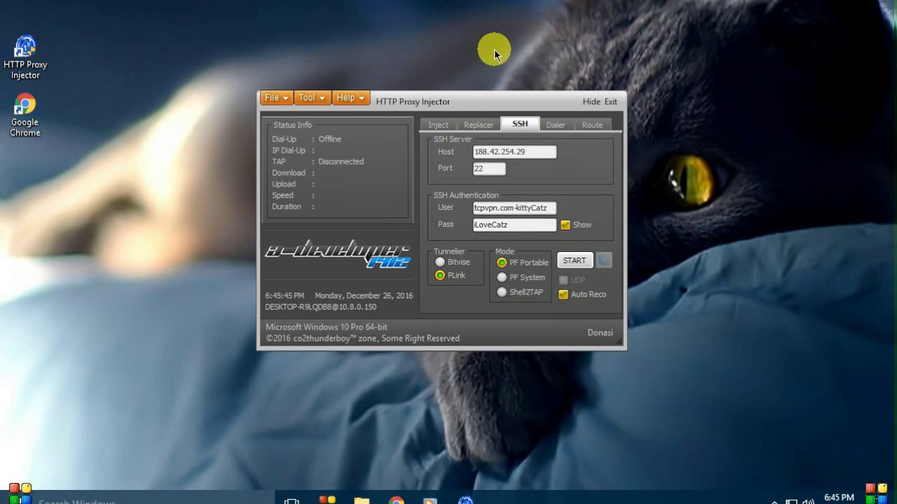This screenshot has width=897, height=504.
Task: Switch to the Replacer tab
Action: coord(479,125)
